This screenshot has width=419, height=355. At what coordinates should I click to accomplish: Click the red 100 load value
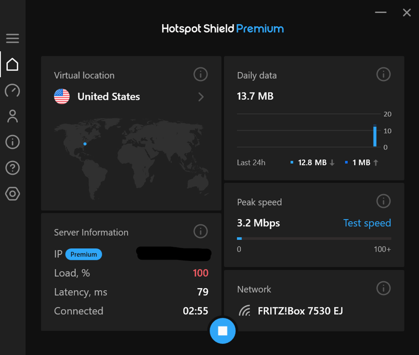(201, 273)
